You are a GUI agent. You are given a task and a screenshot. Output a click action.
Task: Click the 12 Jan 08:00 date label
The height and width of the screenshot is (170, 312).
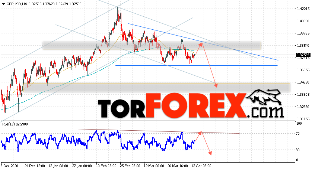(58, 166)
